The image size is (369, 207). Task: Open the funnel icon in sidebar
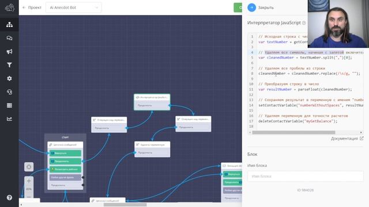[9, 65]
